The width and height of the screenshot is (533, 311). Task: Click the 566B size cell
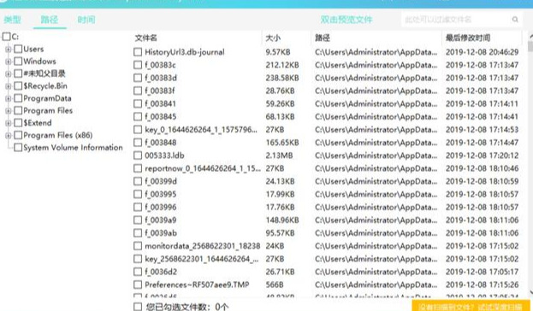(275, 285)
